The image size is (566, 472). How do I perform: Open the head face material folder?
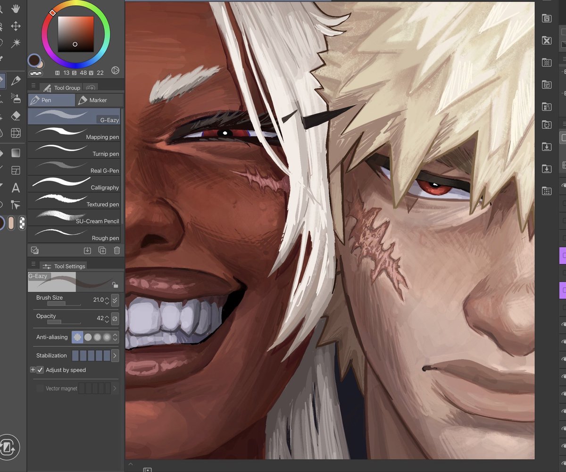pyautogui.click(x=547, y=125)
